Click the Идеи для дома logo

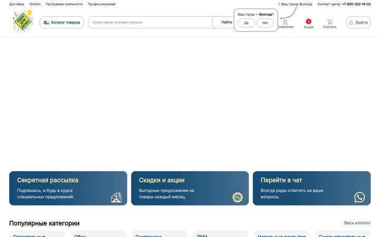pos(23,21)
